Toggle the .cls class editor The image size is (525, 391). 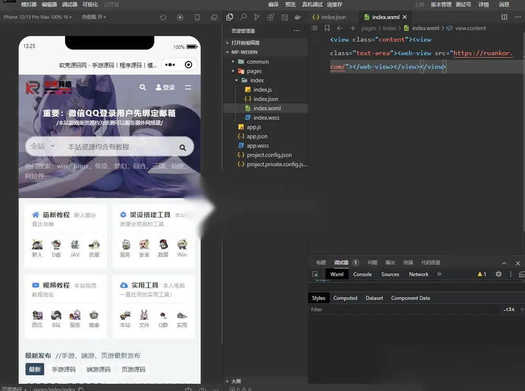pyautogui.click(x=509, y=309)
